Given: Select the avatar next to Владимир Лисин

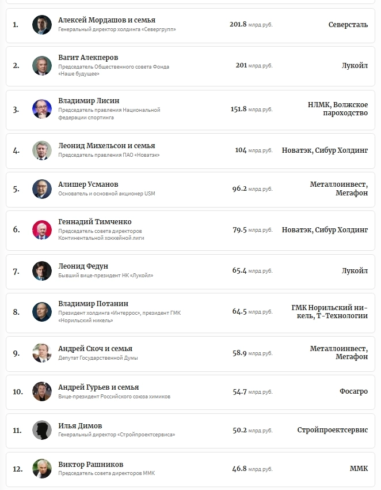Looking at the screenshot, I should click(x=42, y=109).
